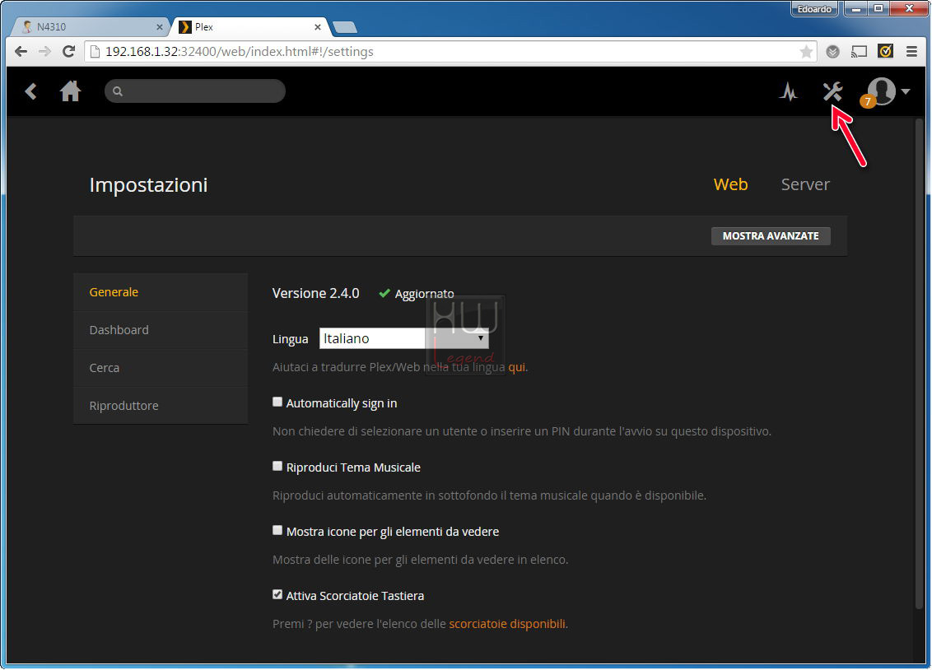The image size is (932, 670).
Task: Click the yellow checkmark extension icon
Action: pyautogui.click(x=886, y=51)
